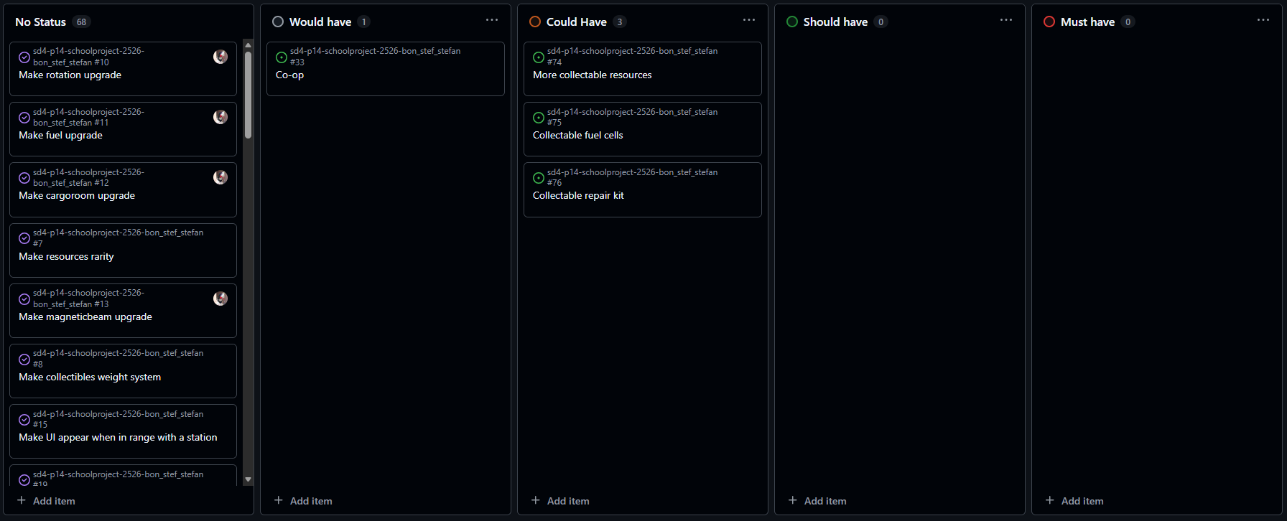Open the More collectable resources issue
The width and height of the screenshot is (1287, 521).
point(592,75)
